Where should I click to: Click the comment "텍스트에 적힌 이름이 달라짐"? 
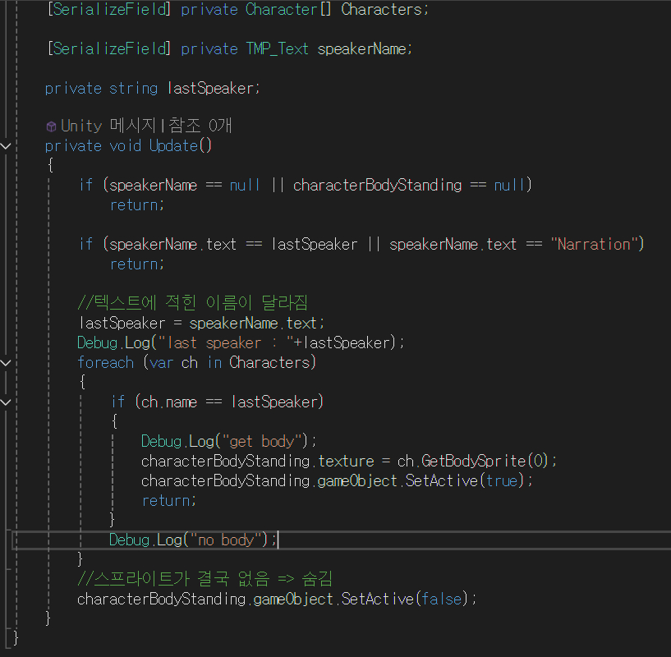[x=192, y=303]
